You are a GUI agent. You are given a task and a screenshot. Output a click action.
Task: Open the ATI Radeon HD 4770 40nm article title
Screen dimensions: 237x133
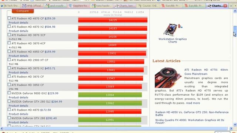[x=206, y=72]
